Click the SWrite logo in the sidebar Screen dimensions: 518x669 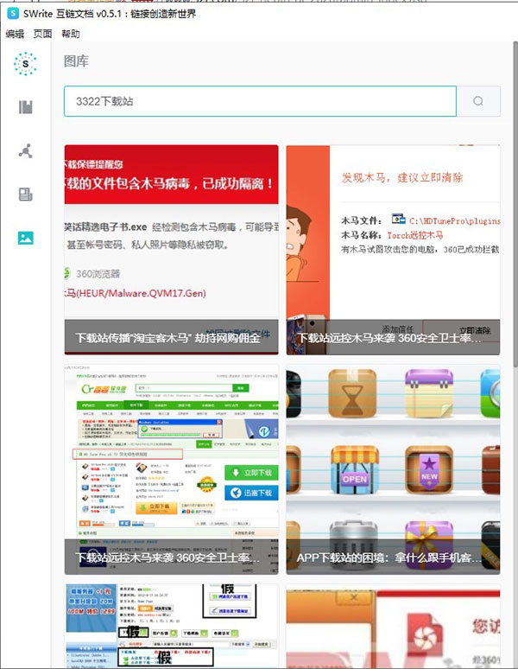[x=25, y=64]
